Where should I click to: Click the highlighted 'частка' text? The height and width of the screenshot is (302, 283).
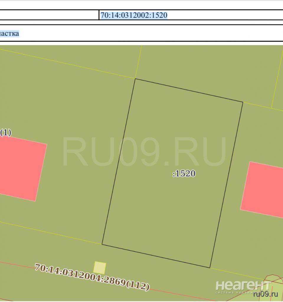point(9,33)
